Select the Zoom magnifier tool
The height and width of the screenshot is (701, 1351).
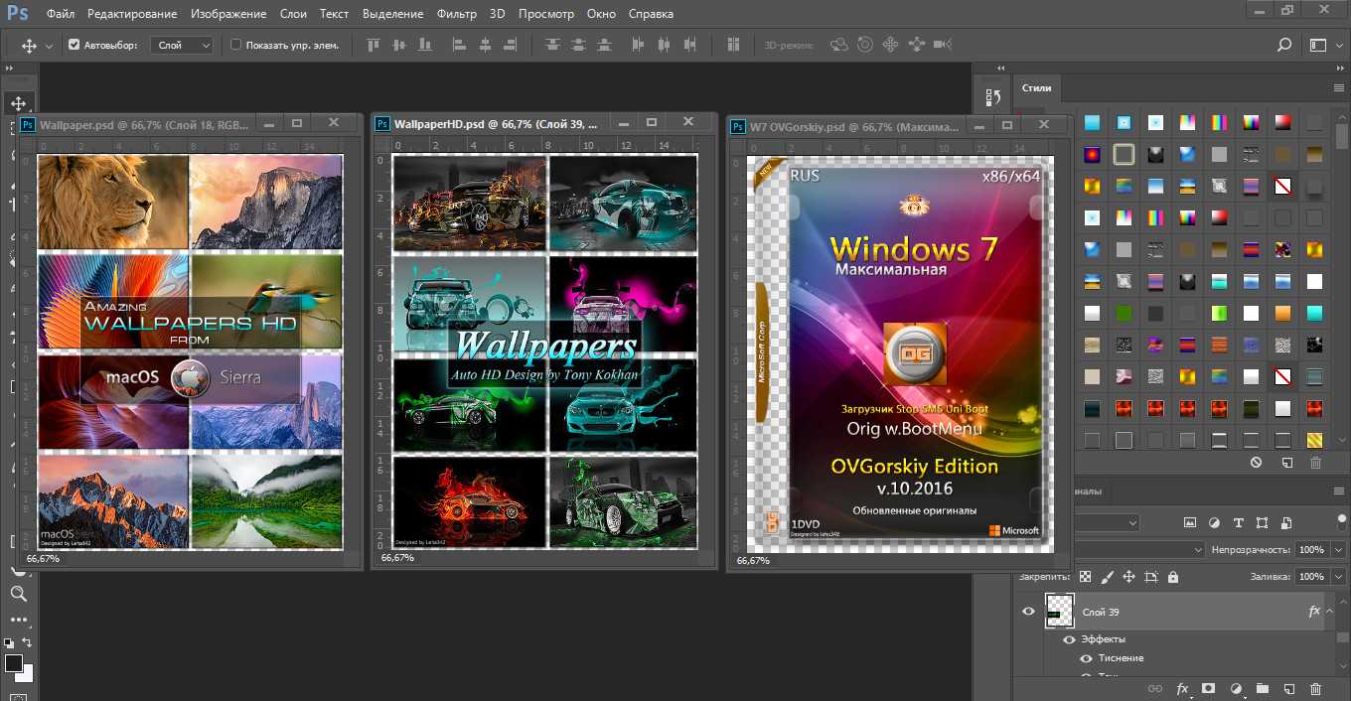[18, 594]
